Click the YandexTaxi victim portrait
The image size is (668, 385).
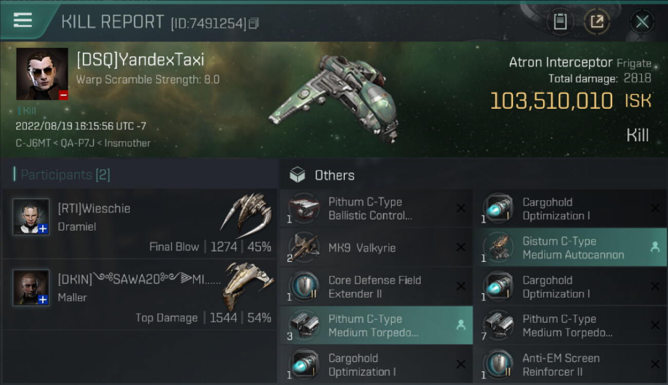click(42, 74)
